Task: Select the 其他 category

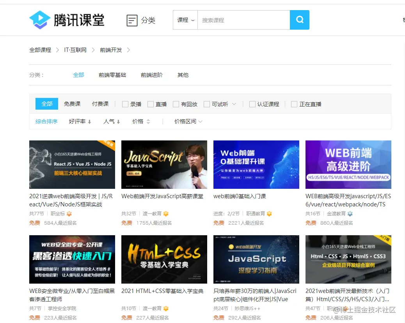Action: [x=183, y=75]
